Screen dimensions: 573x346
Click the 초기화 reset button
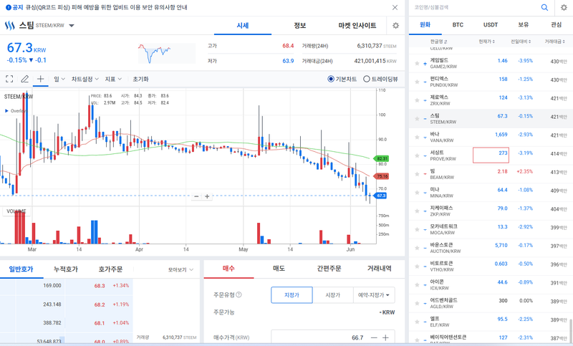click(140, 79)
